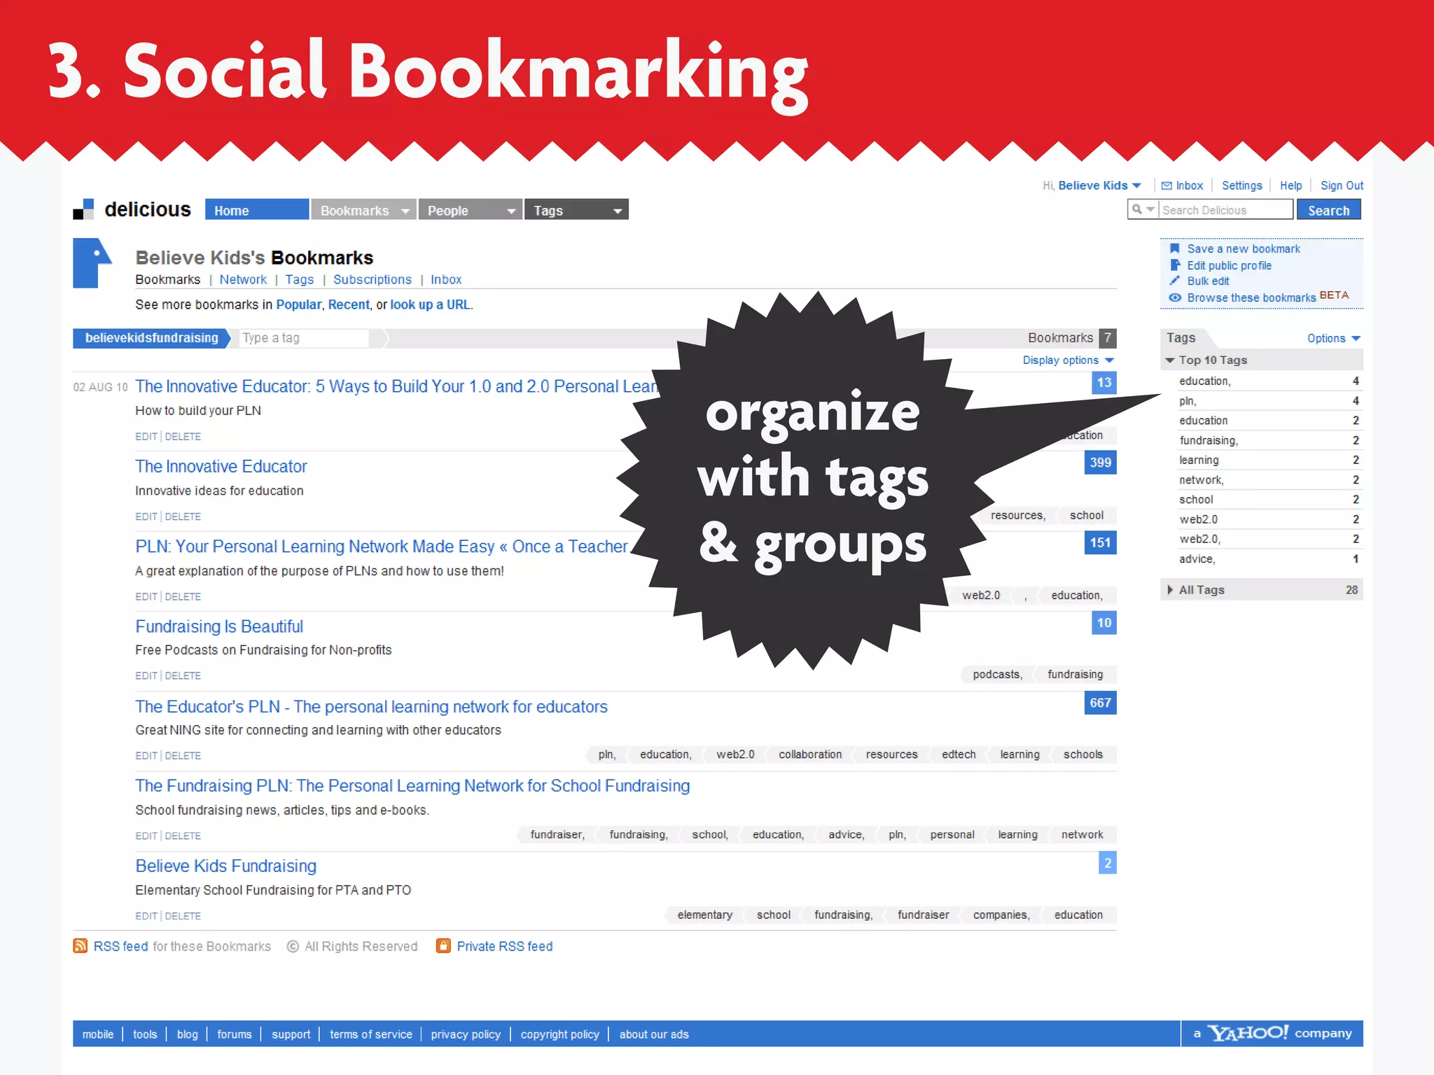Open the Network sub-tab
This screenshot has height=1075, width=1434.
click(x=243, y=279)
